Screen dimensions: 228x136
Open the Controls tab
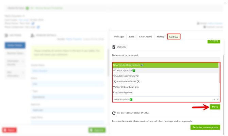click(174, 37)
